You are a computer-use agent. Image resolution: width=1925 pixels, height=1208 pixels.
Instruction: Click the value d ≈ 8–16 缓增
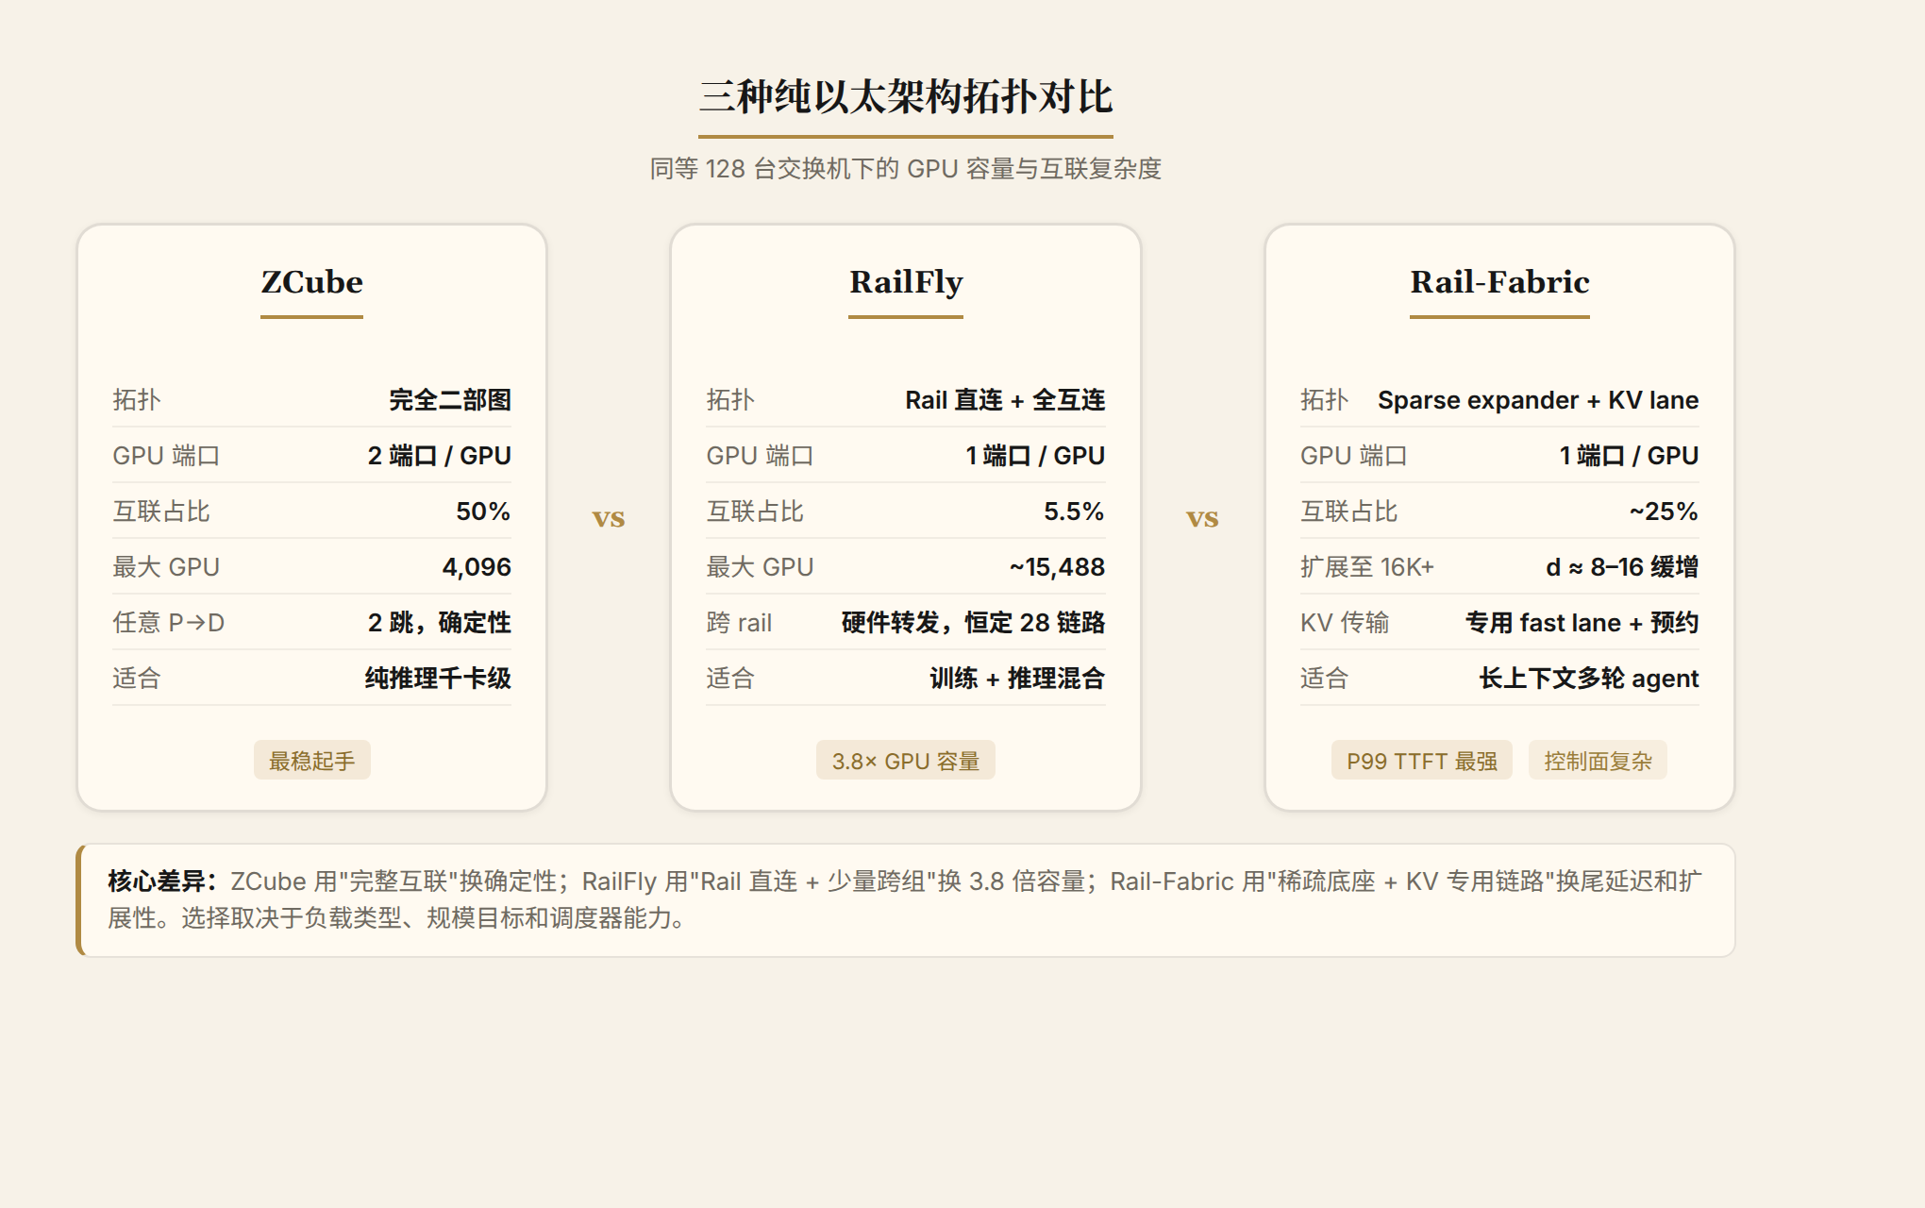click(x=1622, y=567)
